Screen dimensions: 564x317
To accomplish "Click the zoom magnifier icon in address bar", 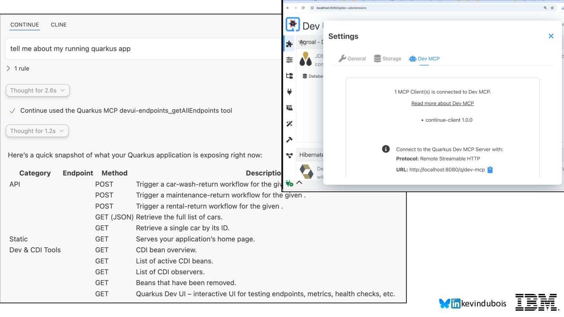I will point(545,8).
